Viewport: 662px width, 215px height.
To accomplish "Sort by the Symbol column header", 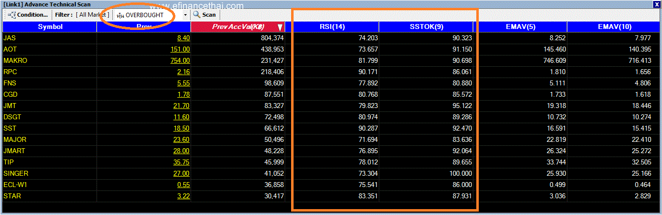I will [x=50, y=27].
